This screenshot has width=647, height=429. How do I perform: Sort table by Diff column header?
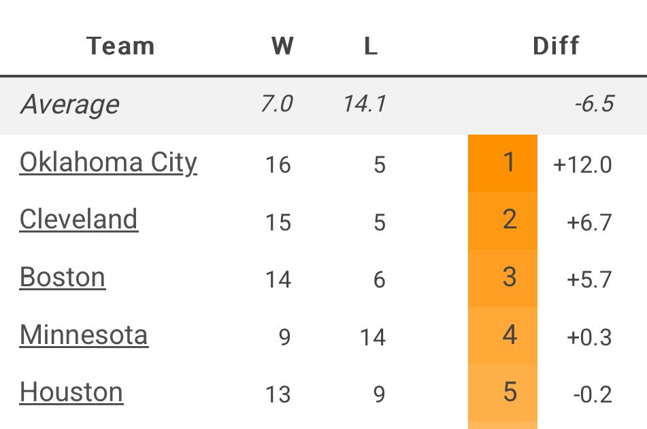point(556,46)
